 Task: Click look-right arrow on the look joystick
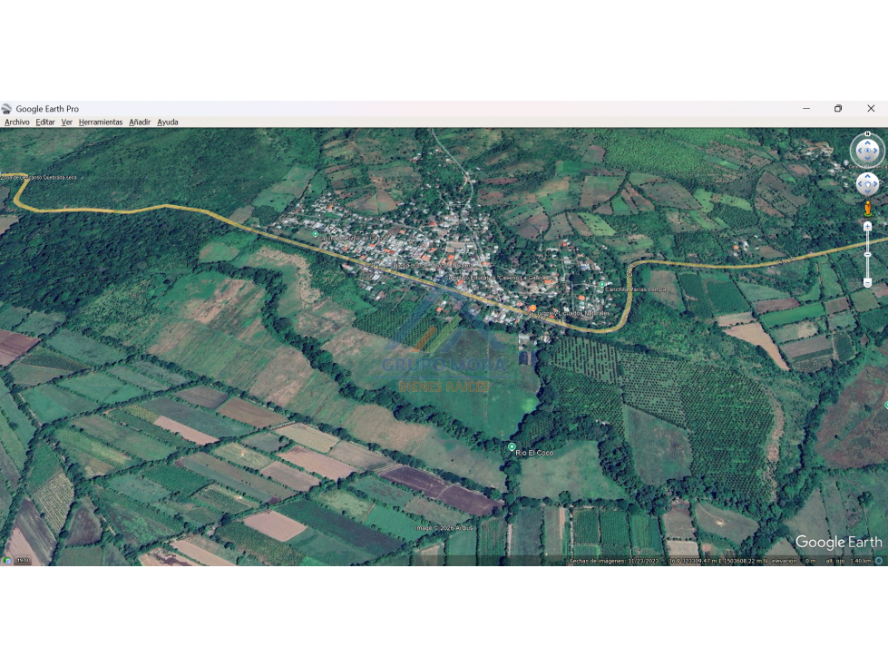coord(875,151)
